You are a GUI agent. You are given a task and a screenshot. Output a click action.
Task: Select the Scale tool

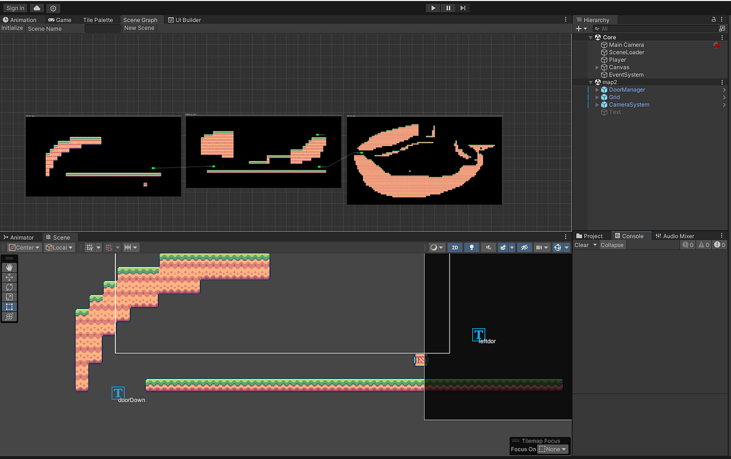click(x=9, y=296)
